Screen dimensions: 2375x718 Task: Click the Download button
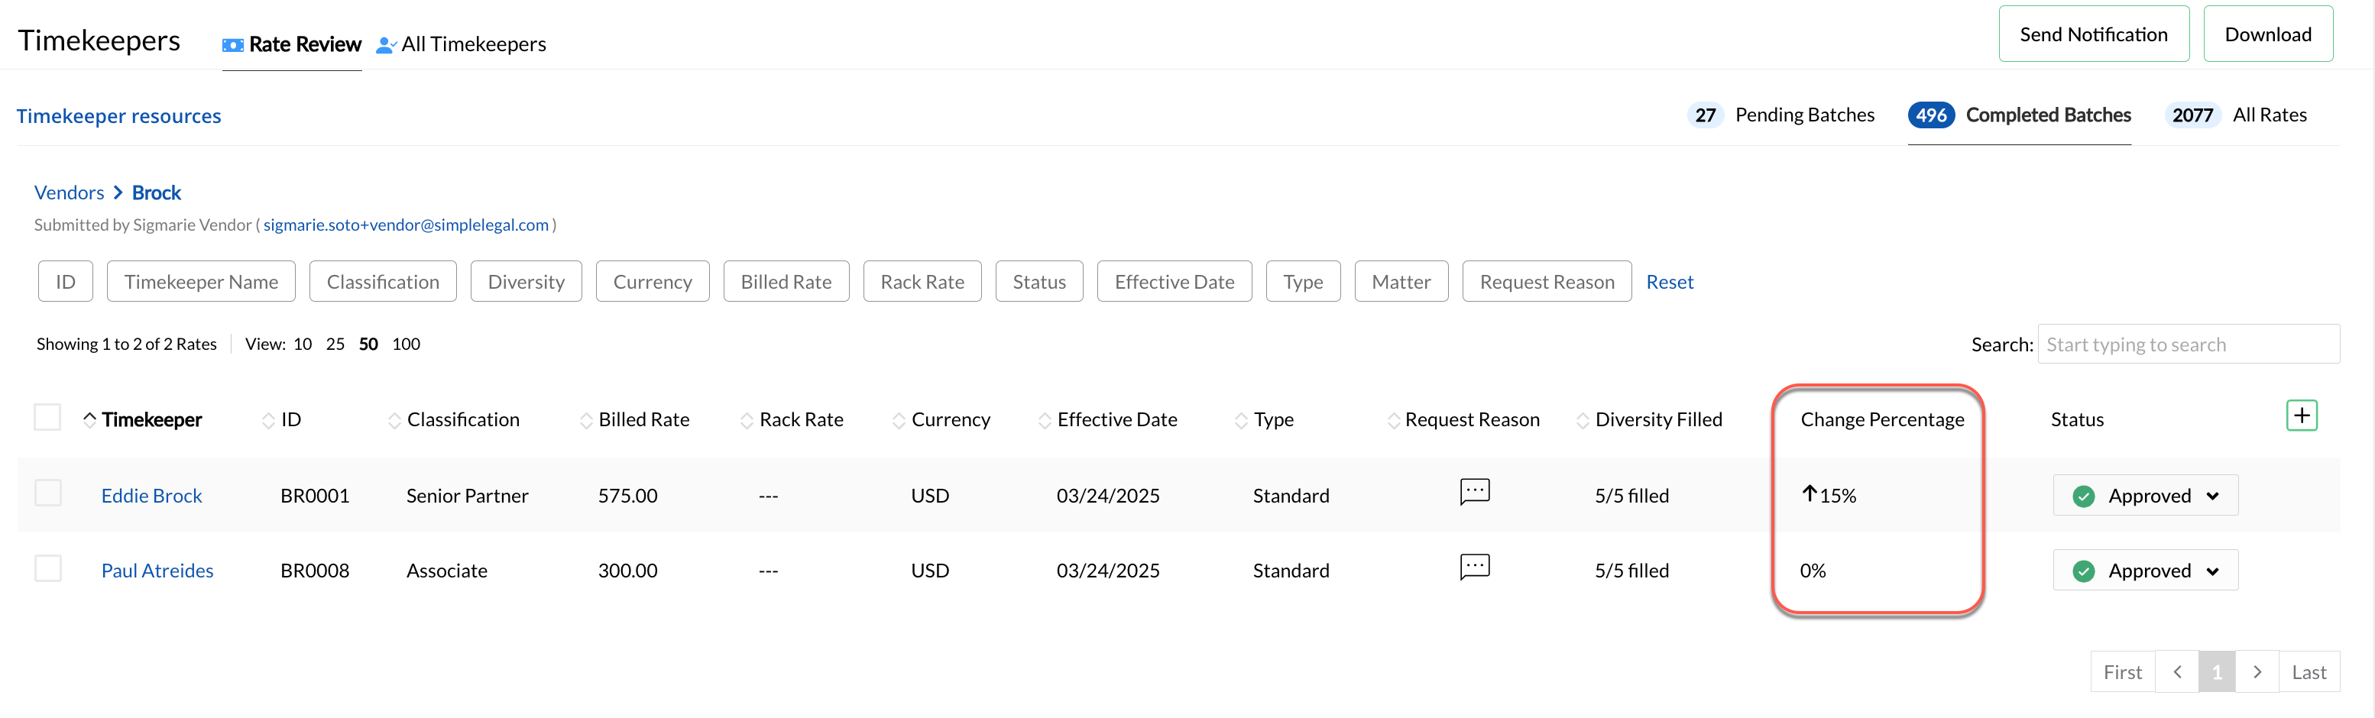[x=2267, y=34]
